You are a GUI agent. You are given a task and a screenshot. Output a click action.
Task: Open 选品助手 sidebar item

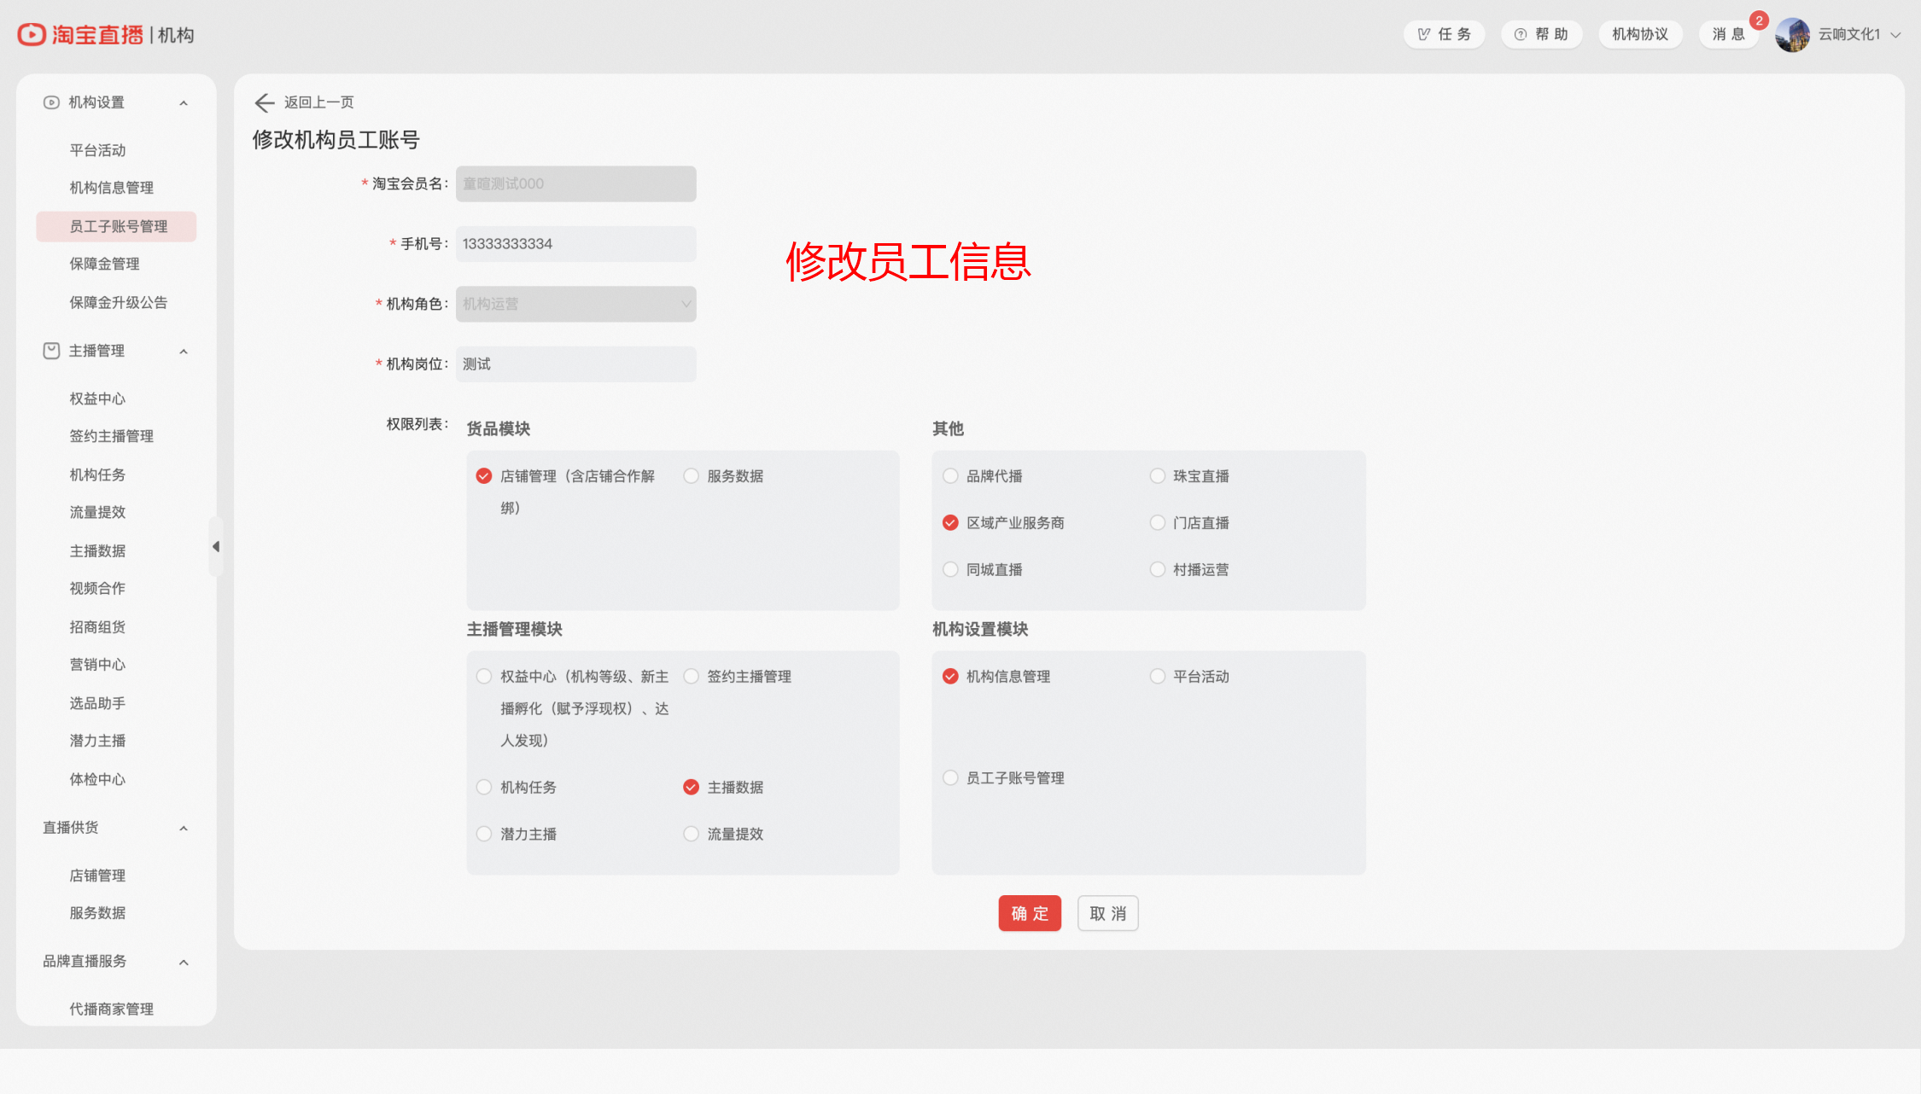pos(97,703)
